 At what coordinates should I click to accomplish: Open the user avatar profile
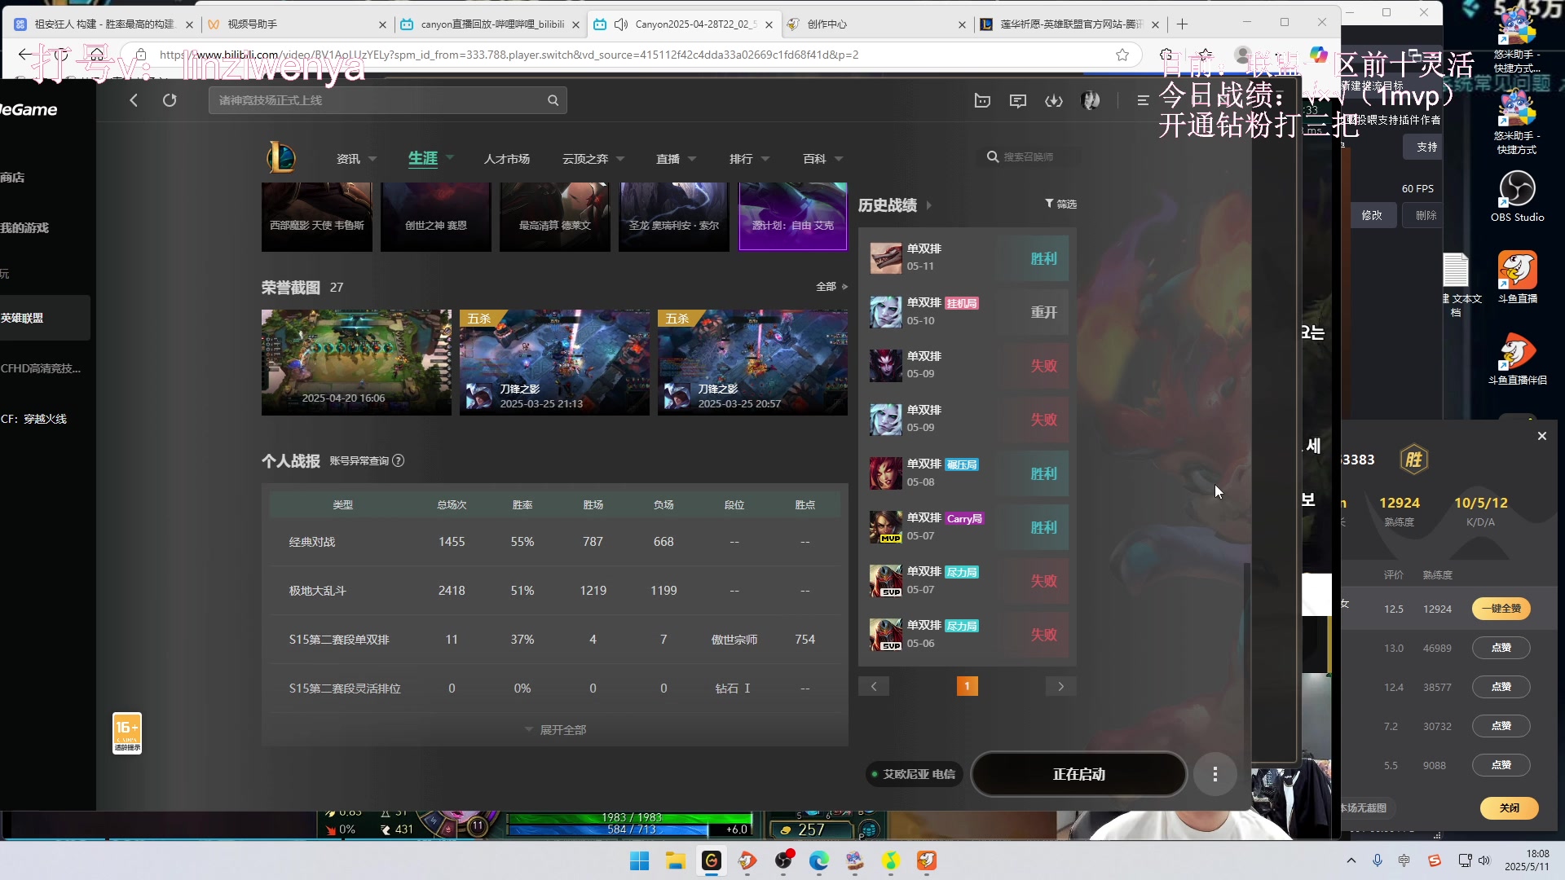pos(1091,100)
